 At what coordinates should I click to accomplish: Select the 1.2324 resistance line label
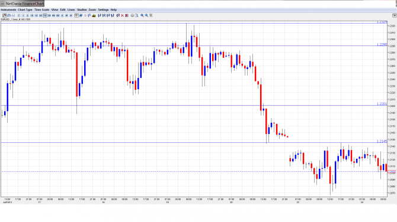(x=382, y=22)
